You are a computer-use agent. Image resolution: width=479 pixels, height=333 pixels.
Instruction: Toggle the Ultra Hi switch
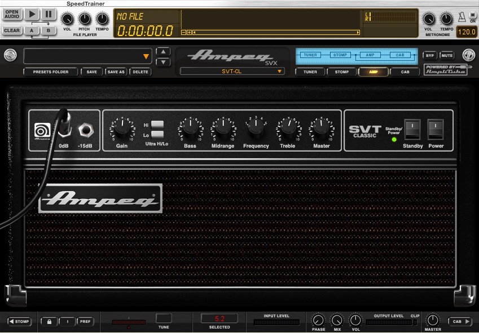coord(157,125)
